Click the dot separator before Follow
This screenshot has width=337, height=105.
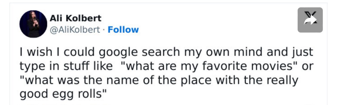[104, 30]
